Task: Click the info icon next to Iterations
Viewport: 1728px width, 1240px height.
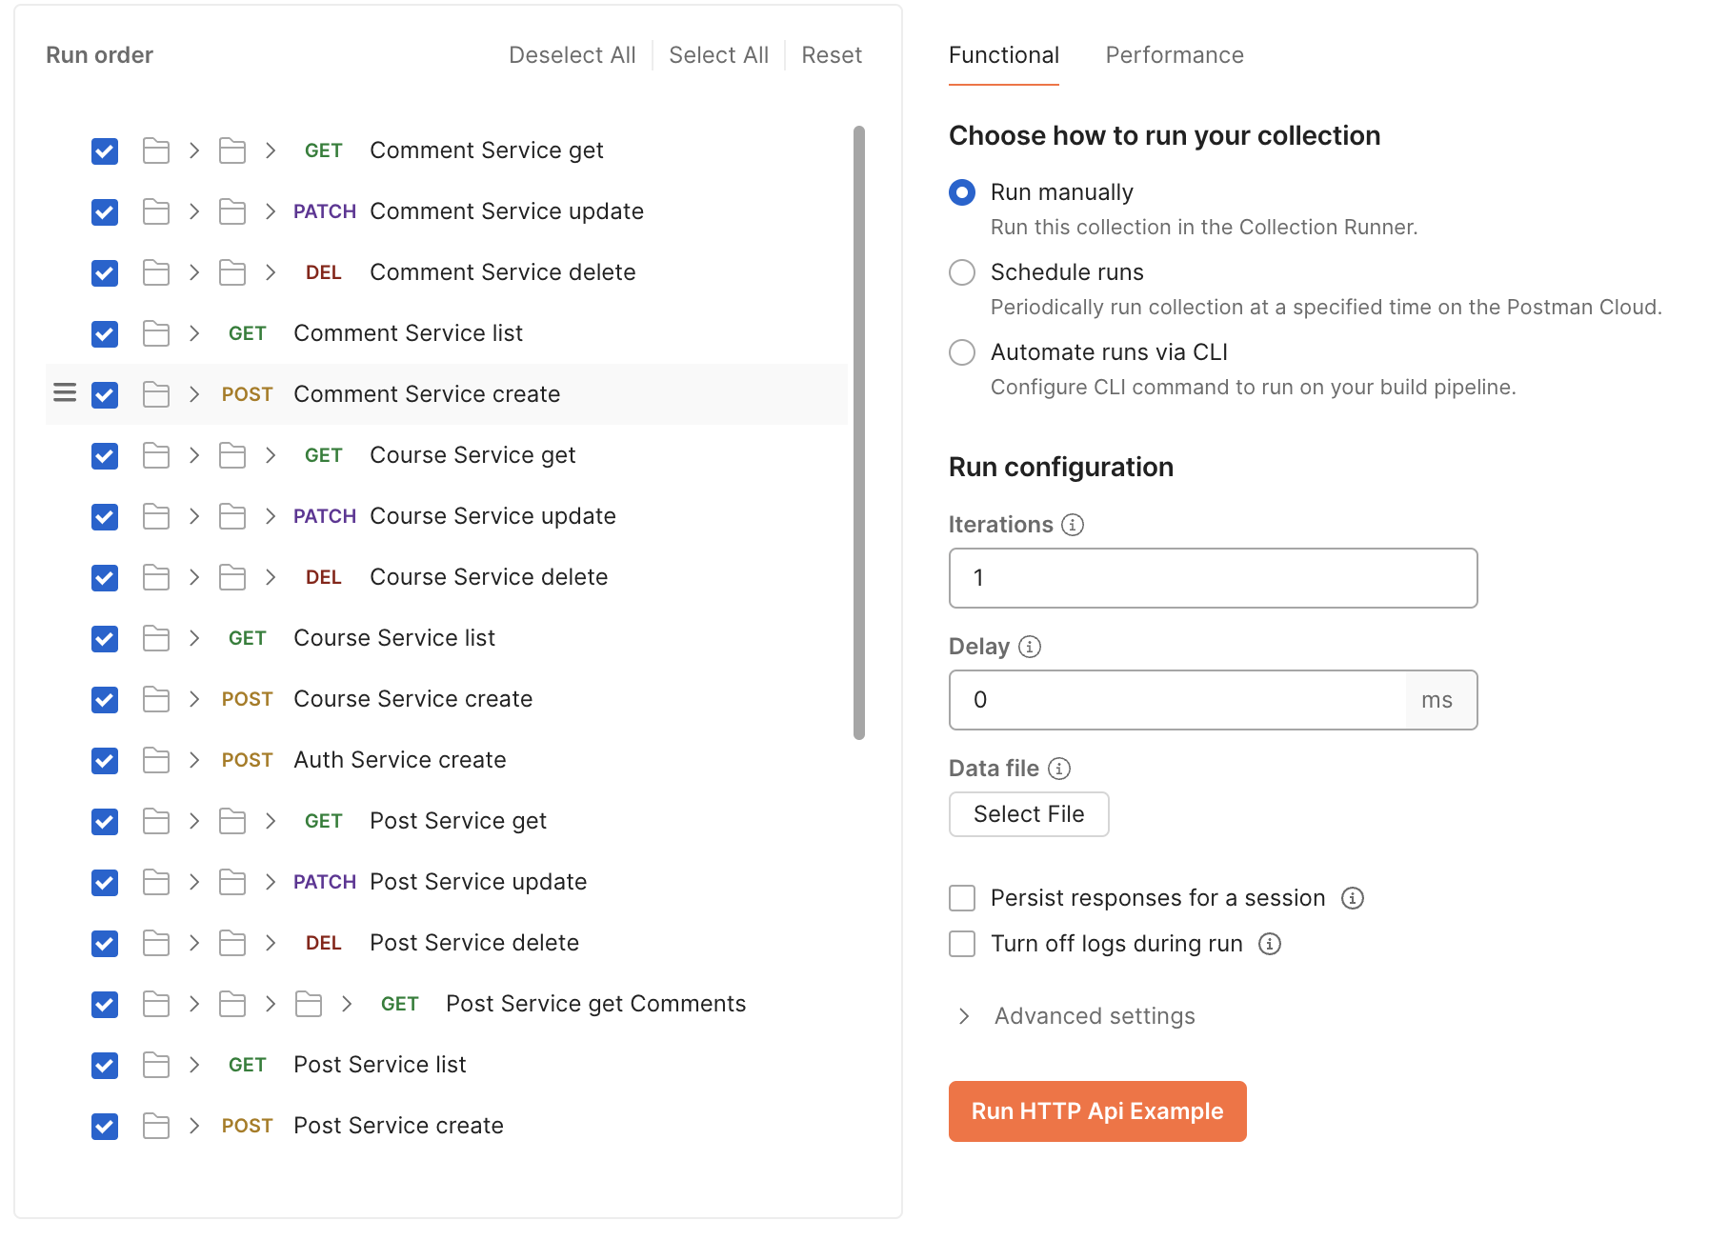Action: tap(1073, 525)
